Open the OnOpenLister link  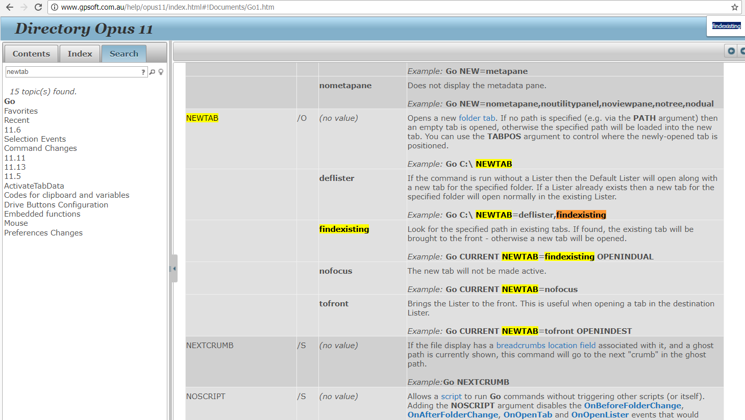point(600,415)
